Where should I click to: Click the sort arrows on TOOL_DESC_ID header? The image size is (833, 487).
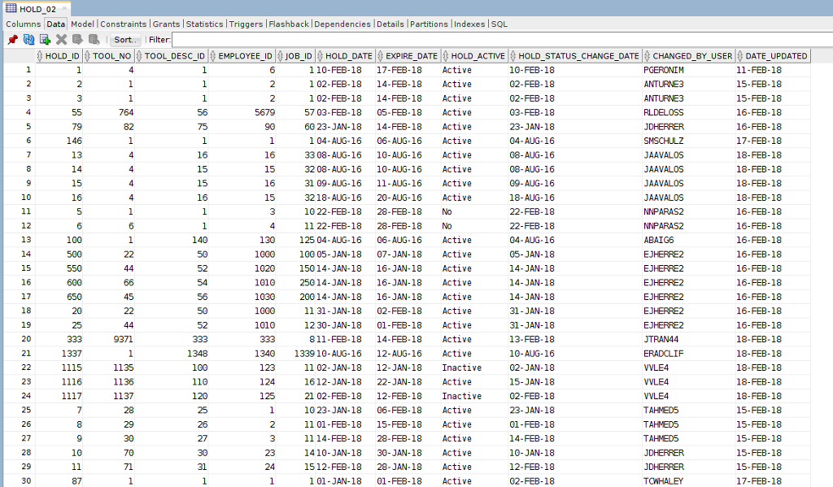140,55
